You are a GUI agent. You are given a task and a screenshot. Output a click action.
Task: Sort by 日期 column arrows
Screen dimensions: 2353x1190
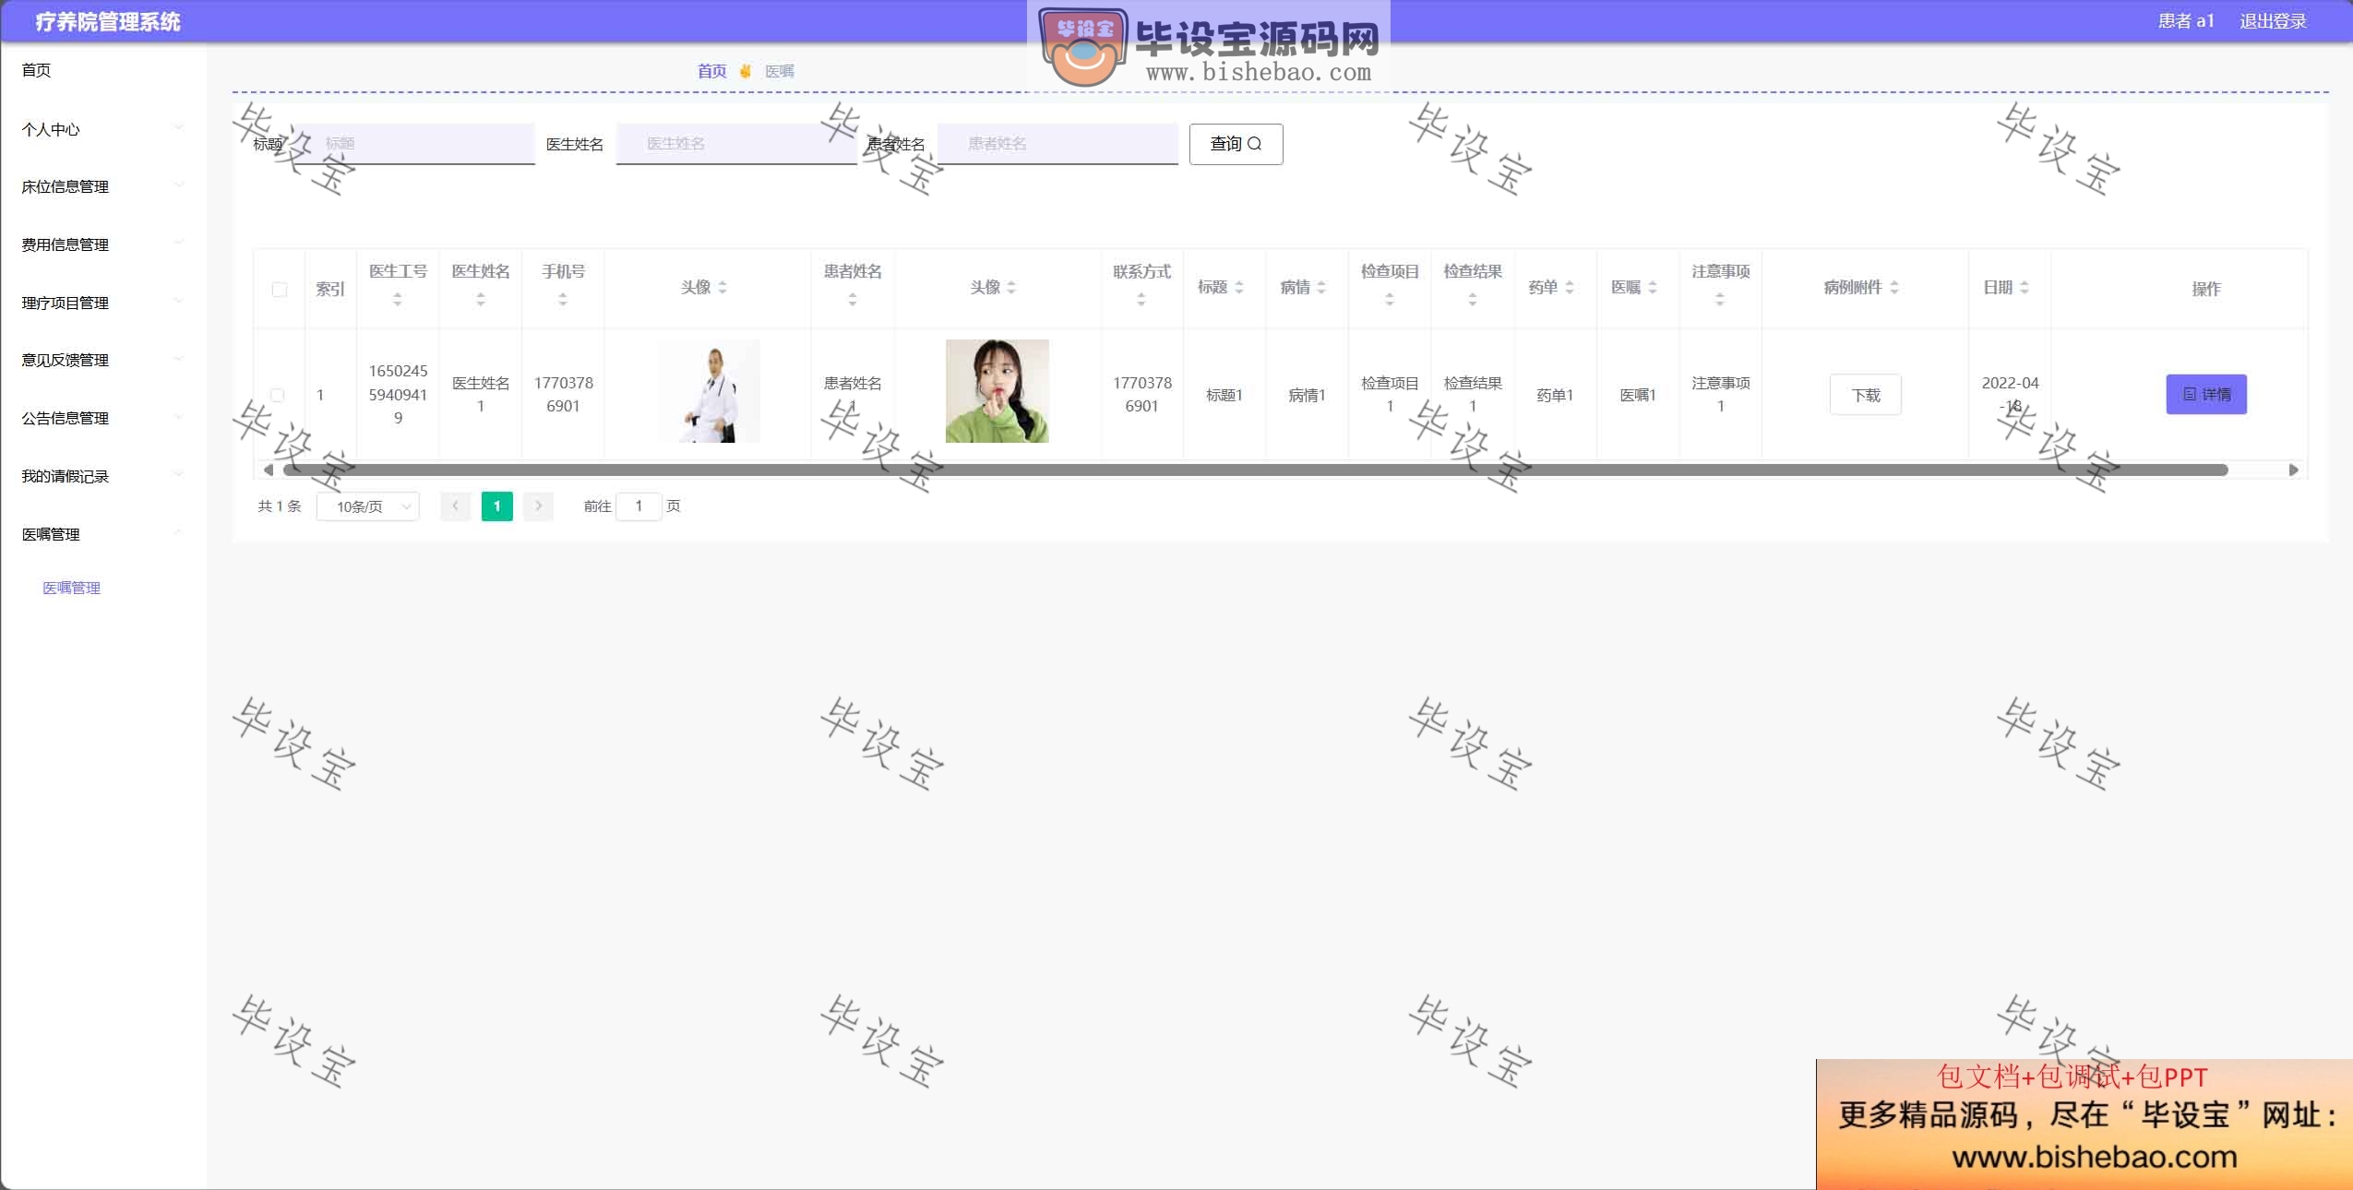point(2025,288)
